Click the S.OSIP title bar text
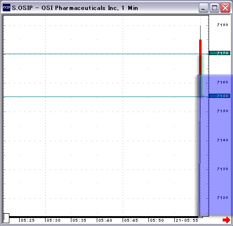The height and width of the screenshot is (226, 233). tap(23, 8)
